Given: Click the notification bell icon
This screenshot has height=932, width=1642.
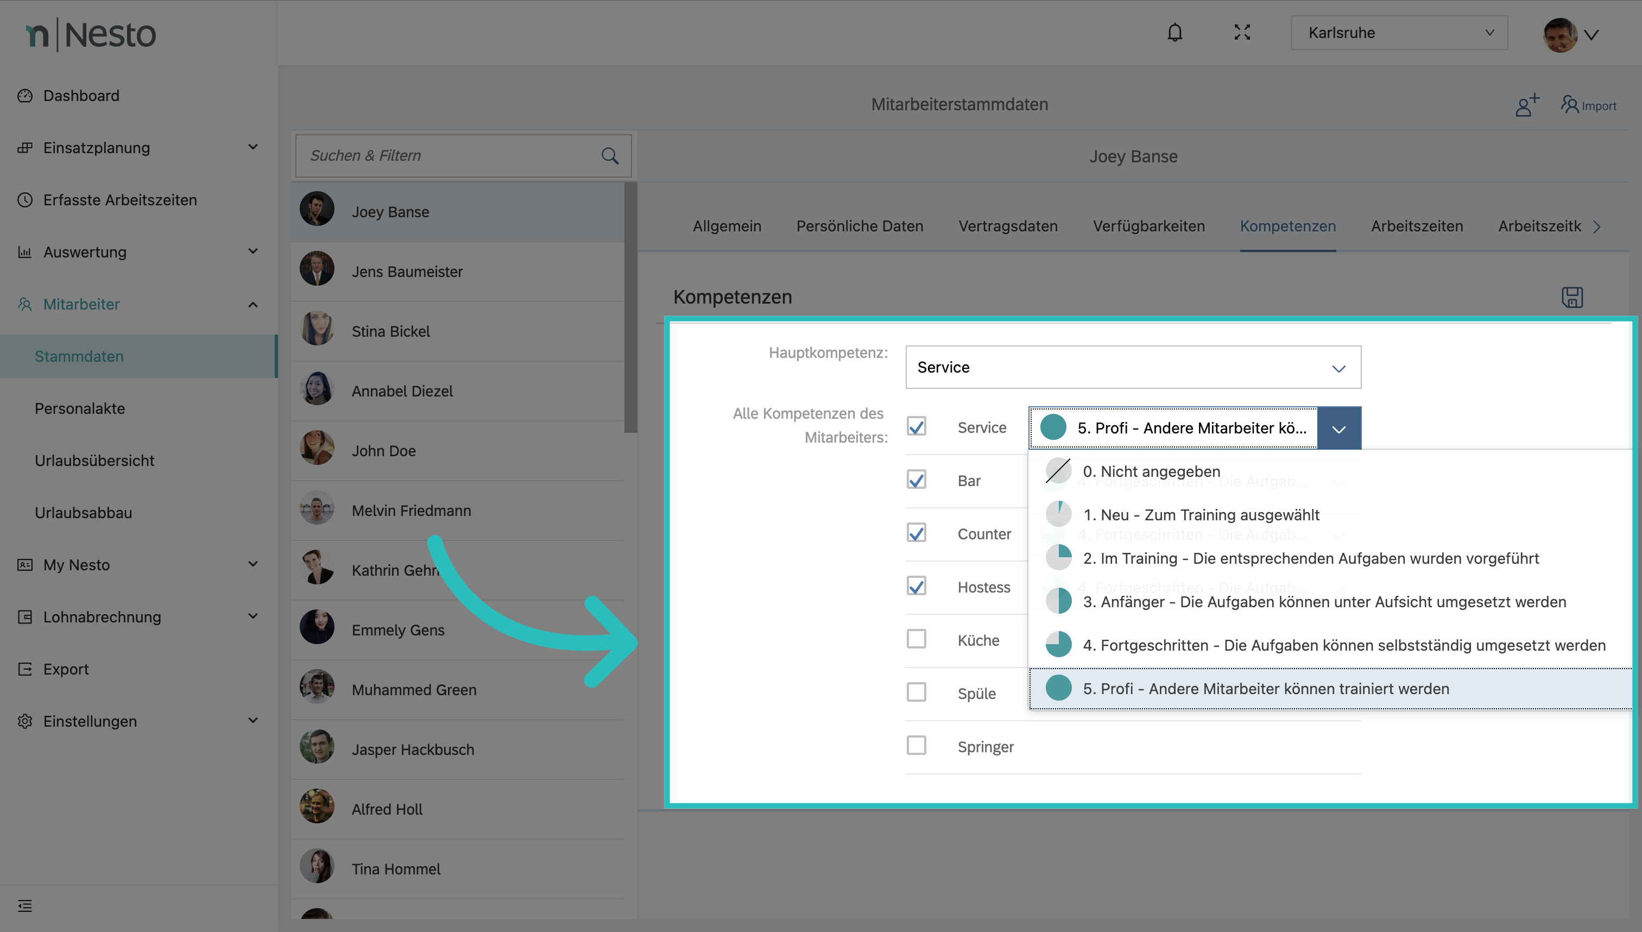Looking at the screenshot, I should click(1174, 33).
